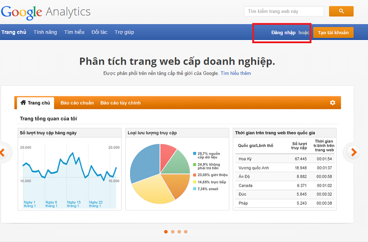Go to previous slide with left arrow

[x=3, y=152]
